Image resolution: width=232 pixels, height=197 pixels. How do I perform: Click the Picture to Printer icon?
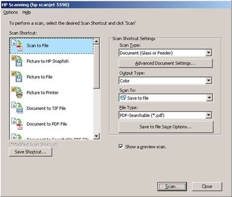point(17,92)
